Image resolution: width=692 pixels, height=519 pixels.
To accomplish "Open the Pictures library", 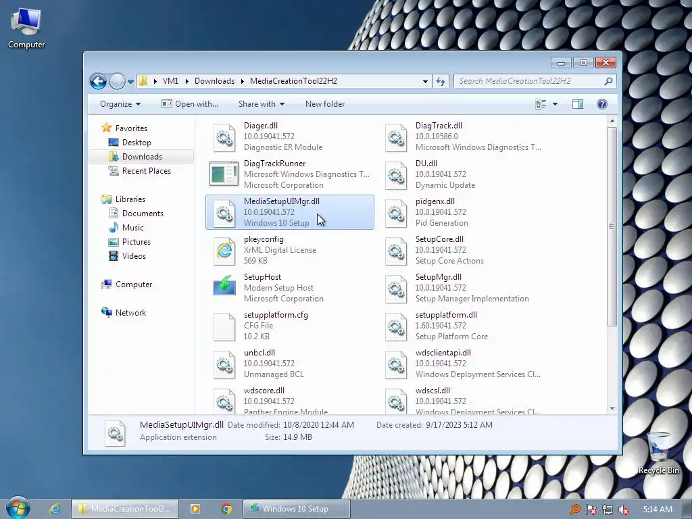I will click(x=136, y=242).
